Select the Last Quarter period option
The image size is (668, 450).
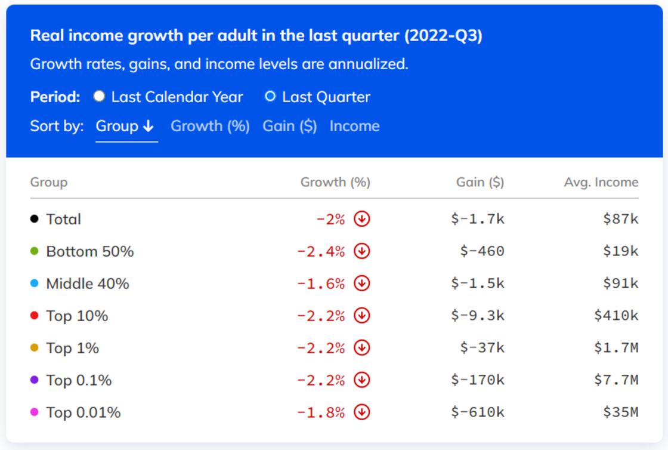click(270, 97)
